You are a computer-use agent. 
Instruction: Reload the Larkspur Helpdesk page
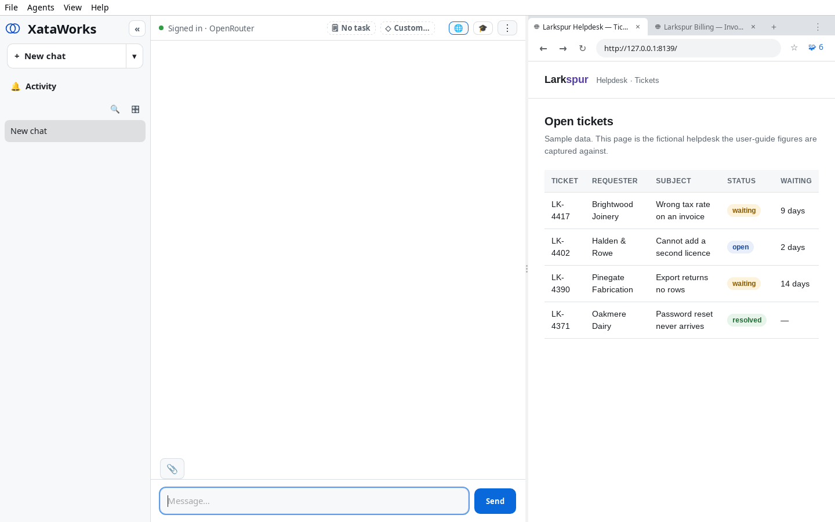[583, 48]
